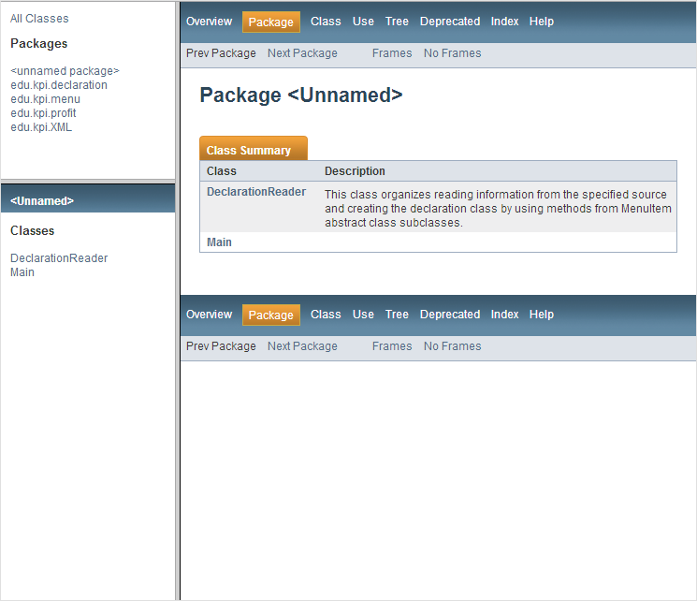Screen dimensions: 697x601
Task: Open Use in the top navigation bar
Action: [363, 22]
